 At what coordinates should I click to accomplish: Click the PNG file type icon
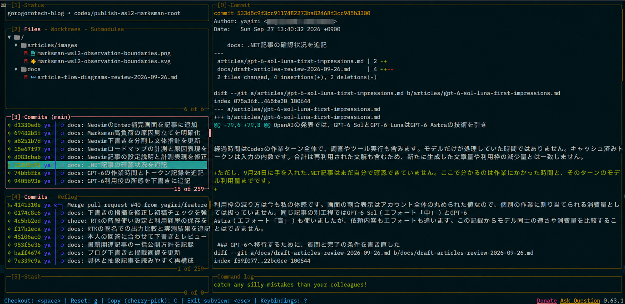33,53
